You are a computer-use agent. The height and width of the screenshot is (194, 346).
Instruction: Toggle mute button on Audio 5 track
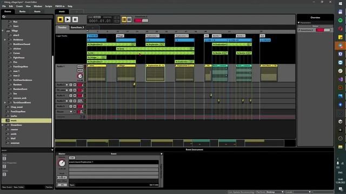coord(75,106)
